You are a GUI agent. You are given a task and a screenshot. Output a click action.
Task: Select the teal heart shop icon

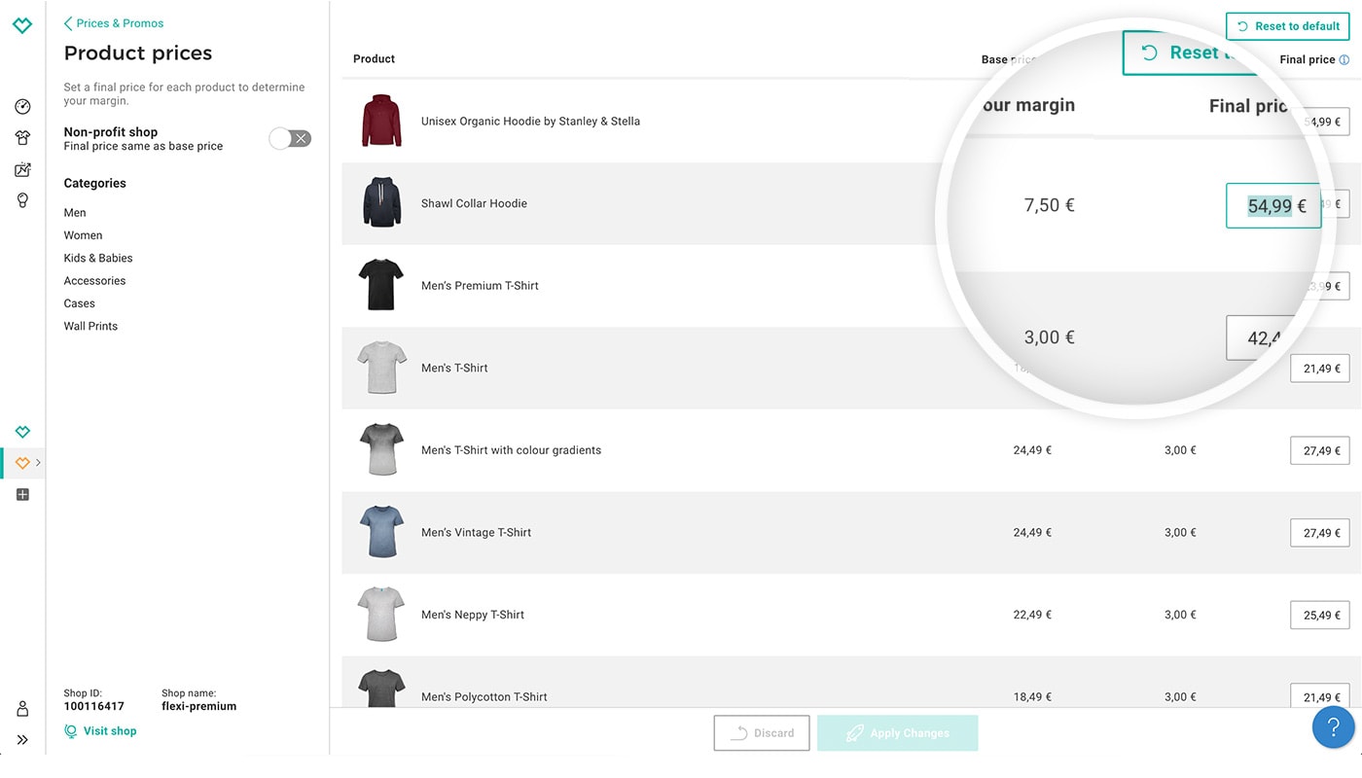[x=22, y=432]
